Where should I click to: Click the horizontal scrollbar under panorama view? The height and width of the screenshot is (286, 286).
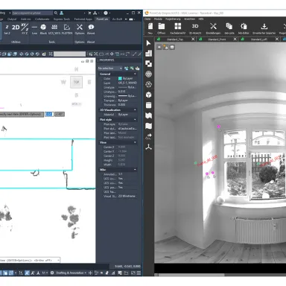coord(191,275)
